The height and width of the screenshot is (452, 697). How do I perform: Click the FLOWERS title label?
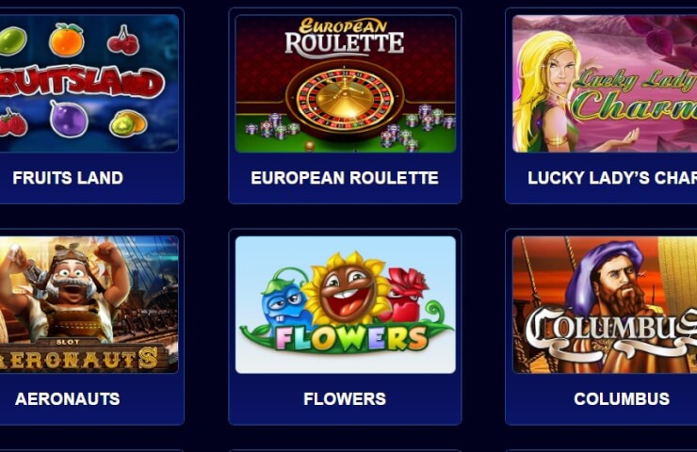[x=345, y=398]
